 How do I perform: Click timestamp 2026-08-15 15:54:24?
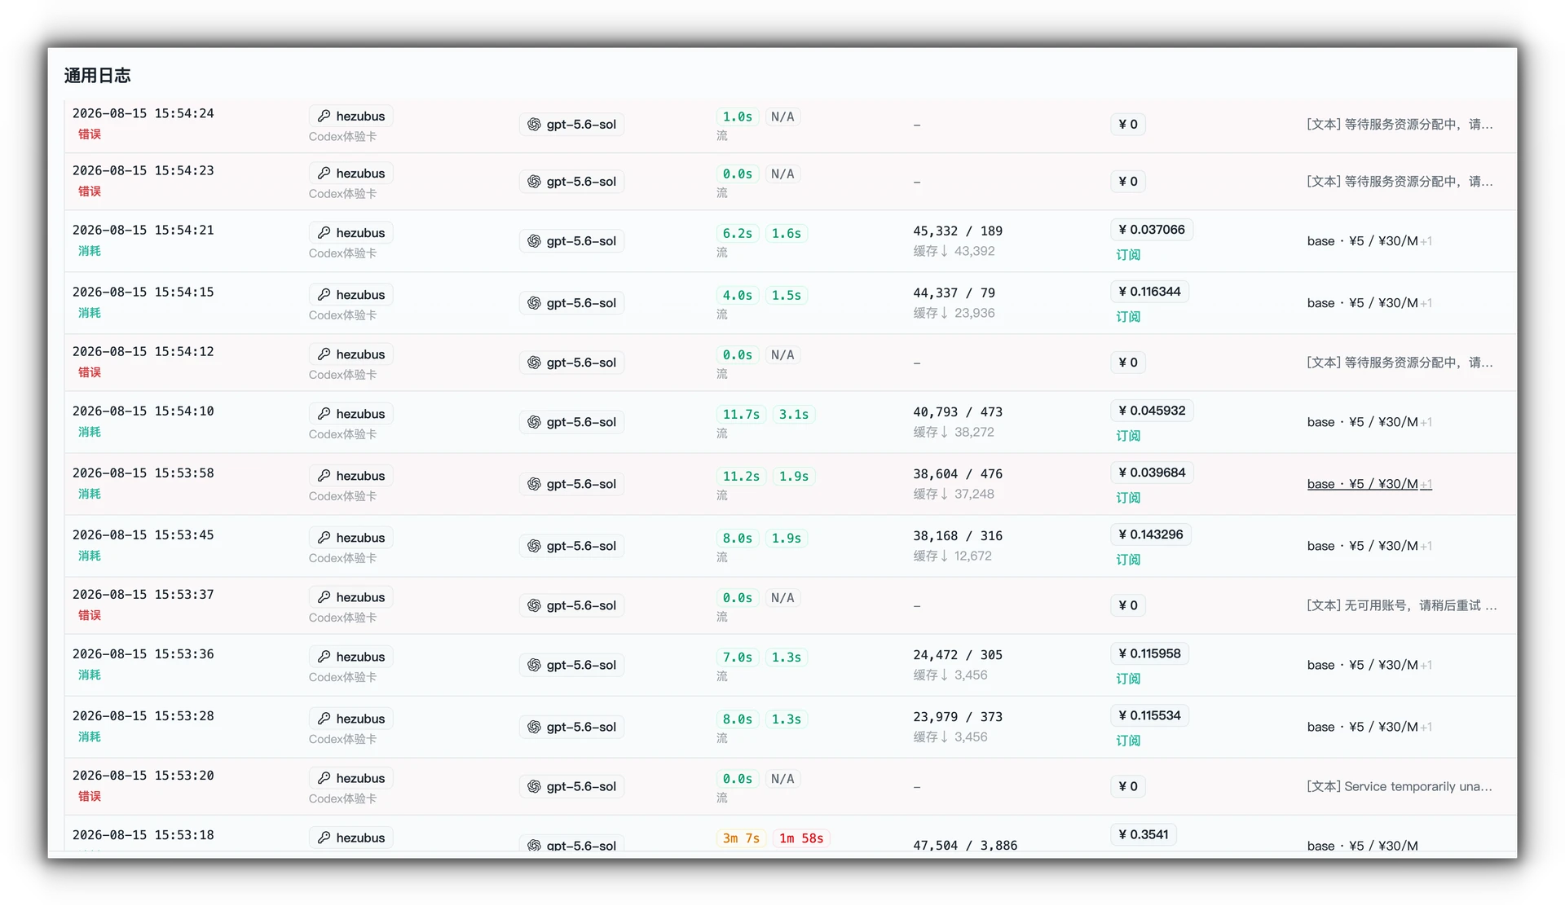tap(143, 113)
